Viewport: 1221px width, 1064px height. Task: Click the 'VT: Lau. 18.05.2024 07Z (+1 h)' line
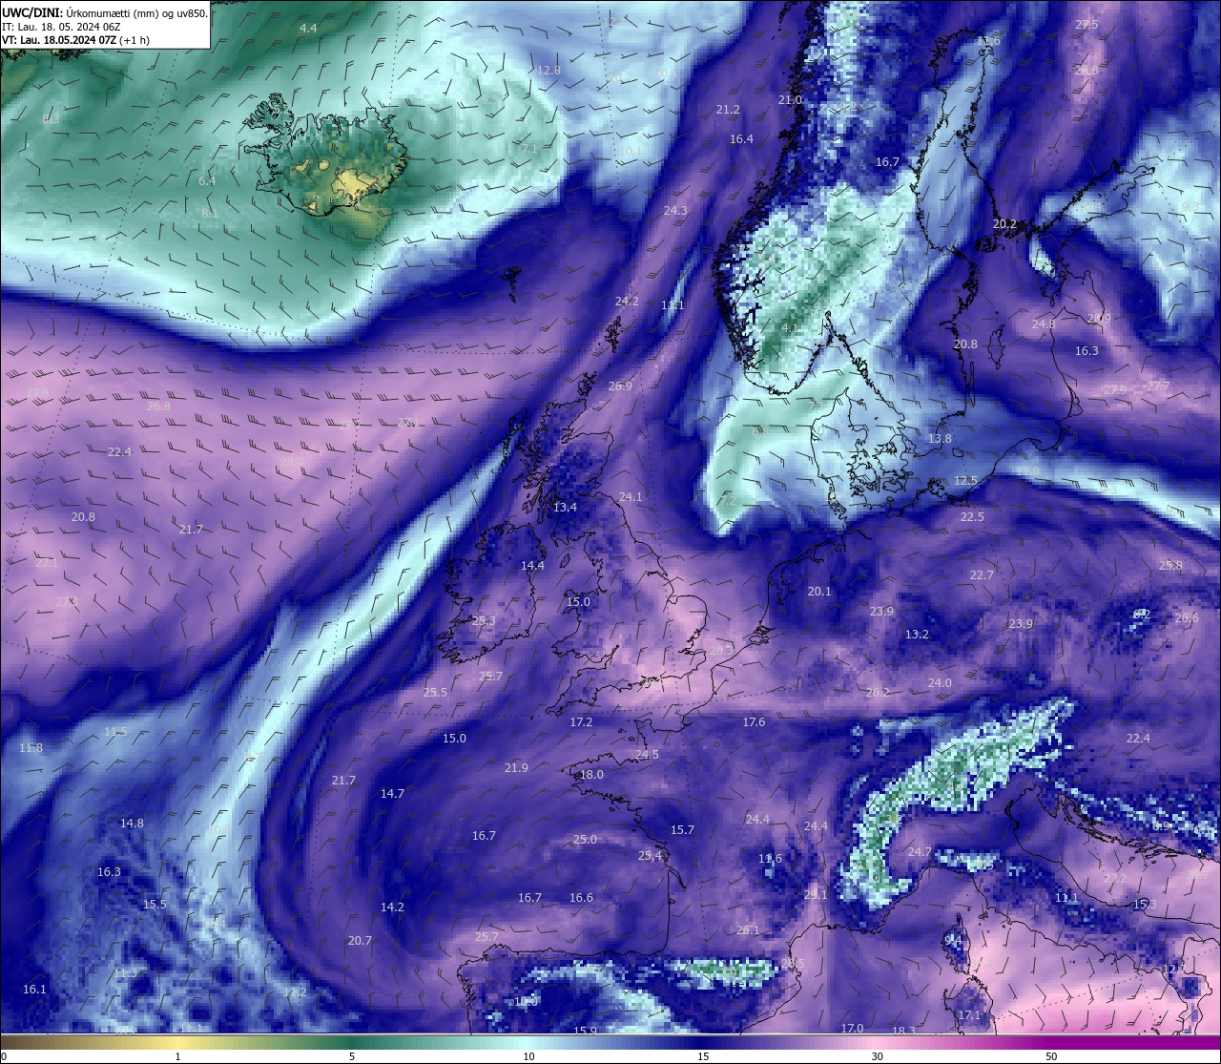[75, 40]
